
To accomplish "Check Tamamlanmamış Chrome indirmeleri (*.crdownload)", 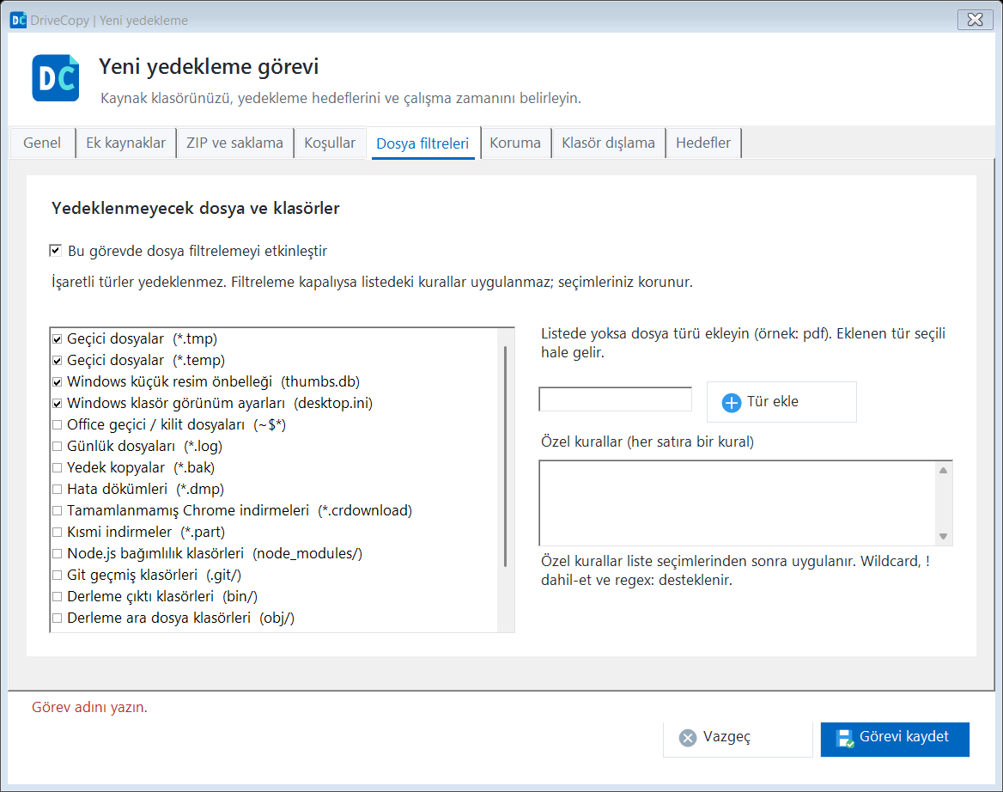I will [57, 510].
